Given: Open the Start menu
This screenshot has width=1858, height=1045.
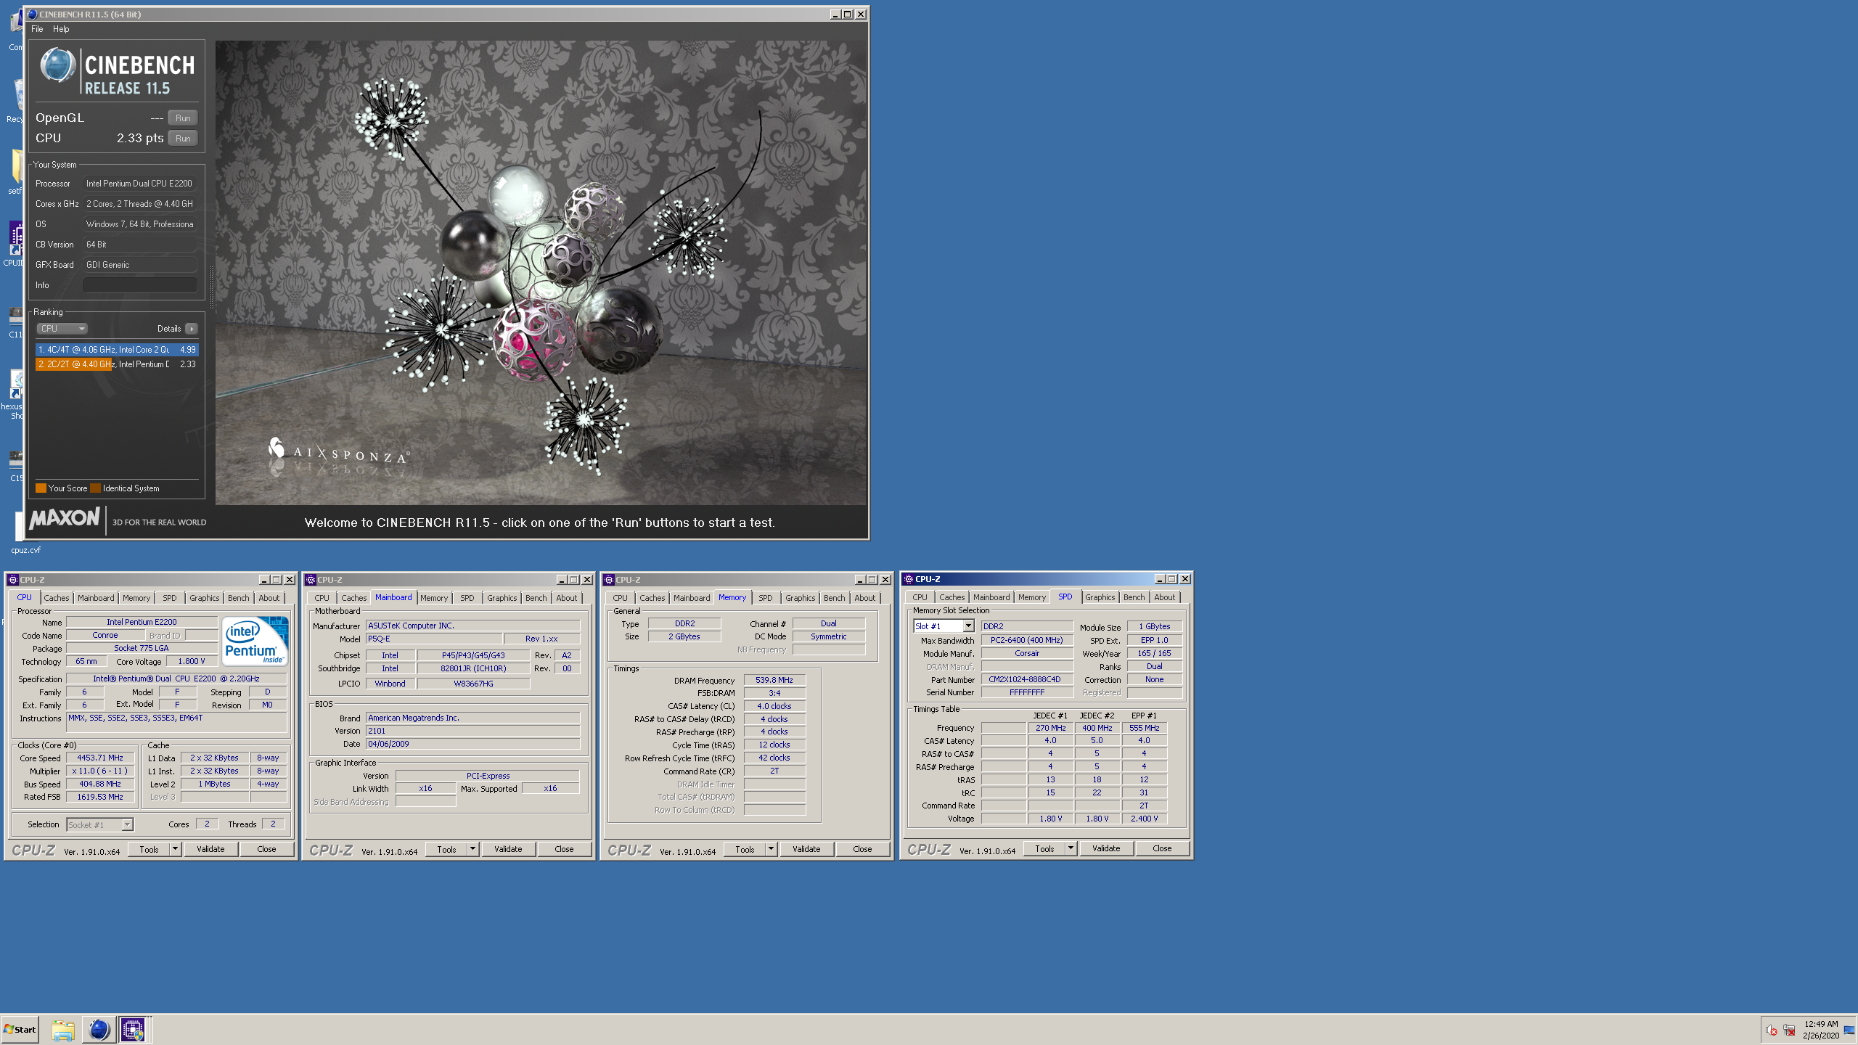Looking at the screenshot, I should point(20,1030).
